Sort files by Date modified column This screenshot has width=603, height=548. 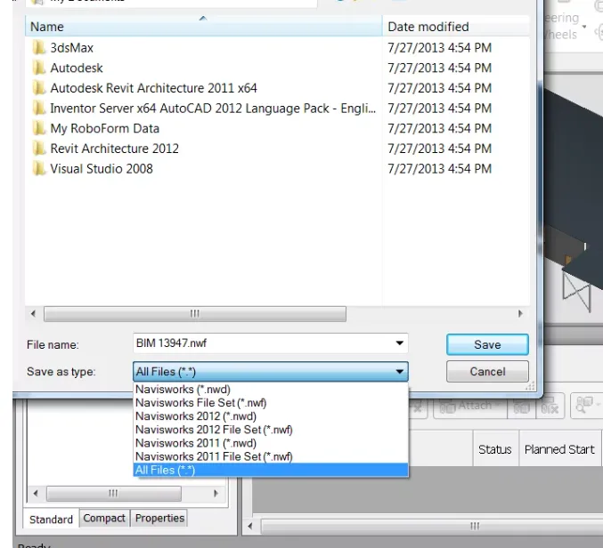pyautogui.click(x=428, y=27)
